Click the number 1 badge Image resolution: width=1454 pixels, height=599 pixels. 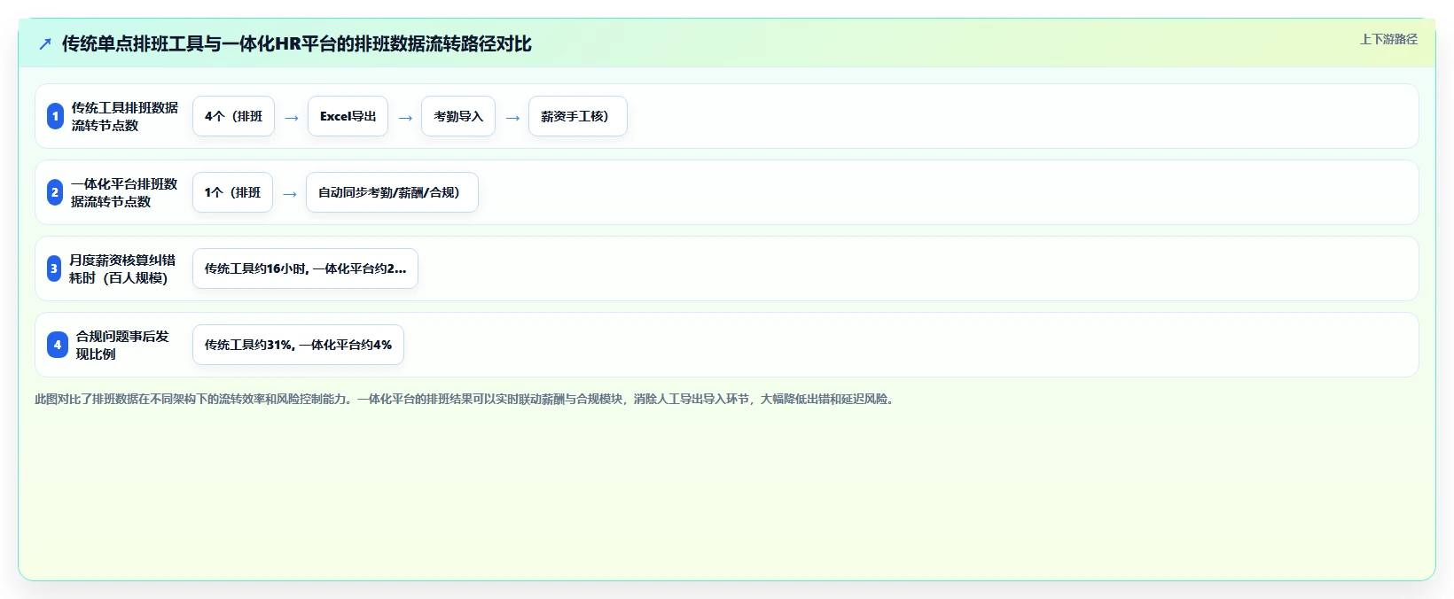pyautogui.click(x=55, y=116)
